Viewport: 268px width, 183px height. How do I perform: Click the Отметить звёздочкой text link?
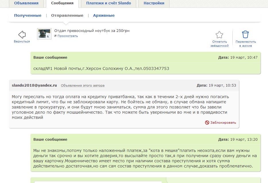click(x=219, y=44)
